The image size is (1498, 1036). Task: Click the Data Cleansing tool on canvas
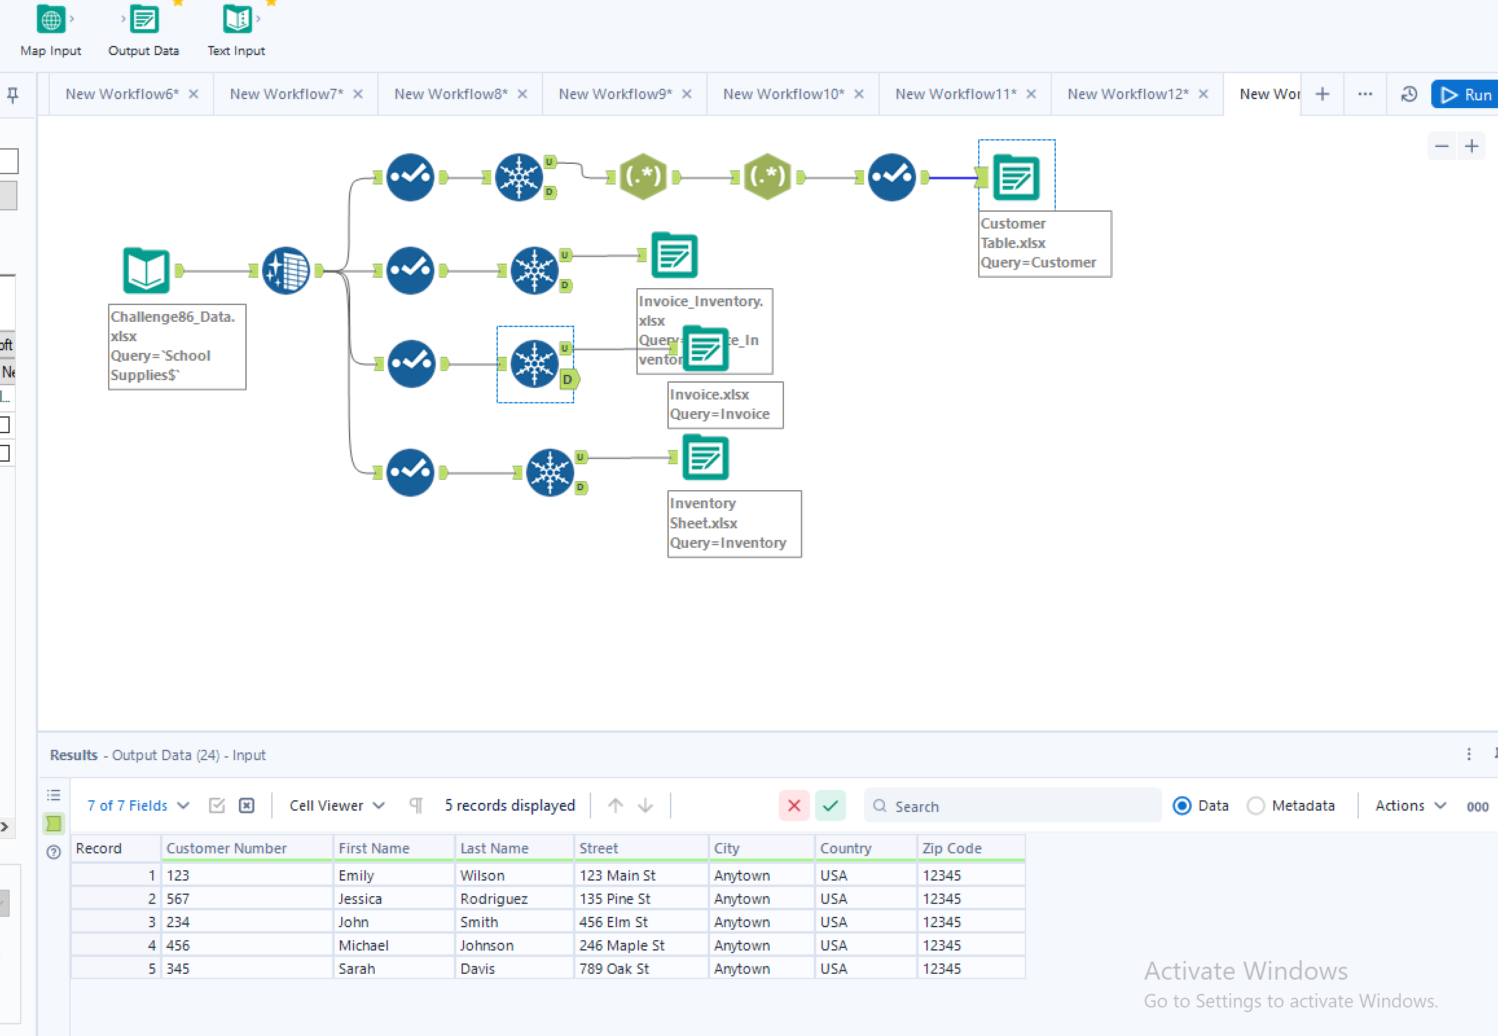(x=286, y=271)
